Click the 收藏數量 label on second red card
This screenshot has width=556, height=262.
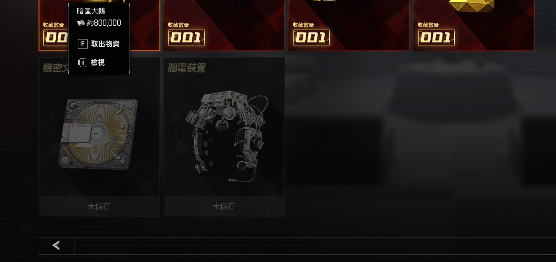click(x=178, y=25)
